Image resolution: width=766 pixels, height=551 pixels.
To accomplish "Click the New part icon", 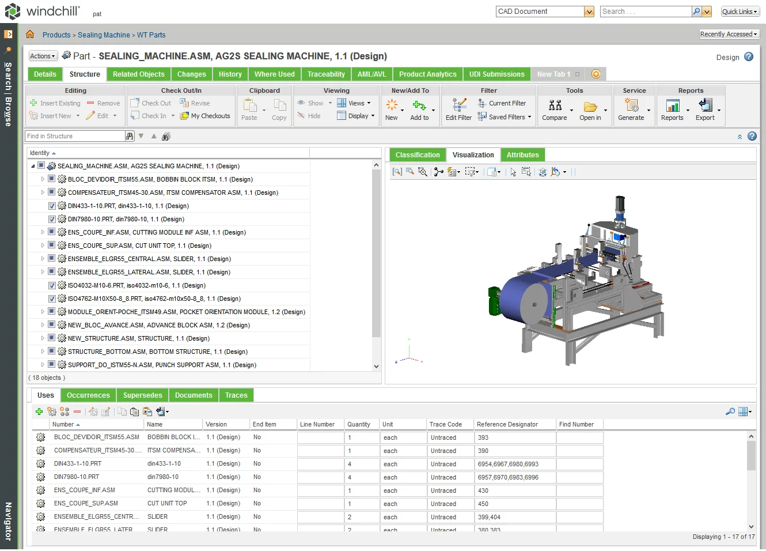I will pyautogui.click(x=392, y=106).
